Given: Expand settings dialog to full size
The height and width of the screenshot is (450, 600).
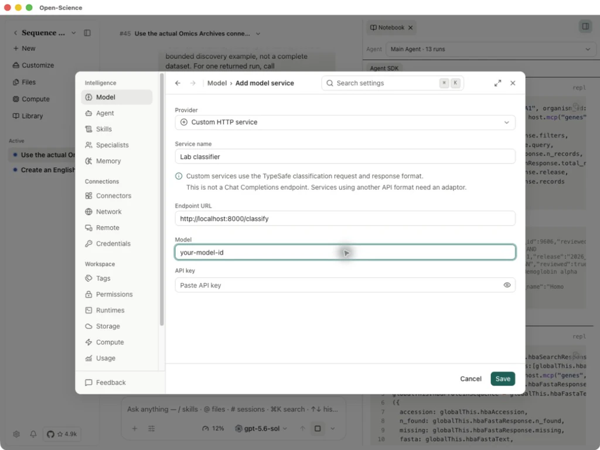Looking at the screenshot, I should (x=497, y=83).
